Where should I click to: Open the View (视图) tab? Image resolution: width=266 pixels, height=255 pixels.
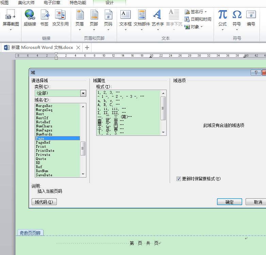coord(4,3)
